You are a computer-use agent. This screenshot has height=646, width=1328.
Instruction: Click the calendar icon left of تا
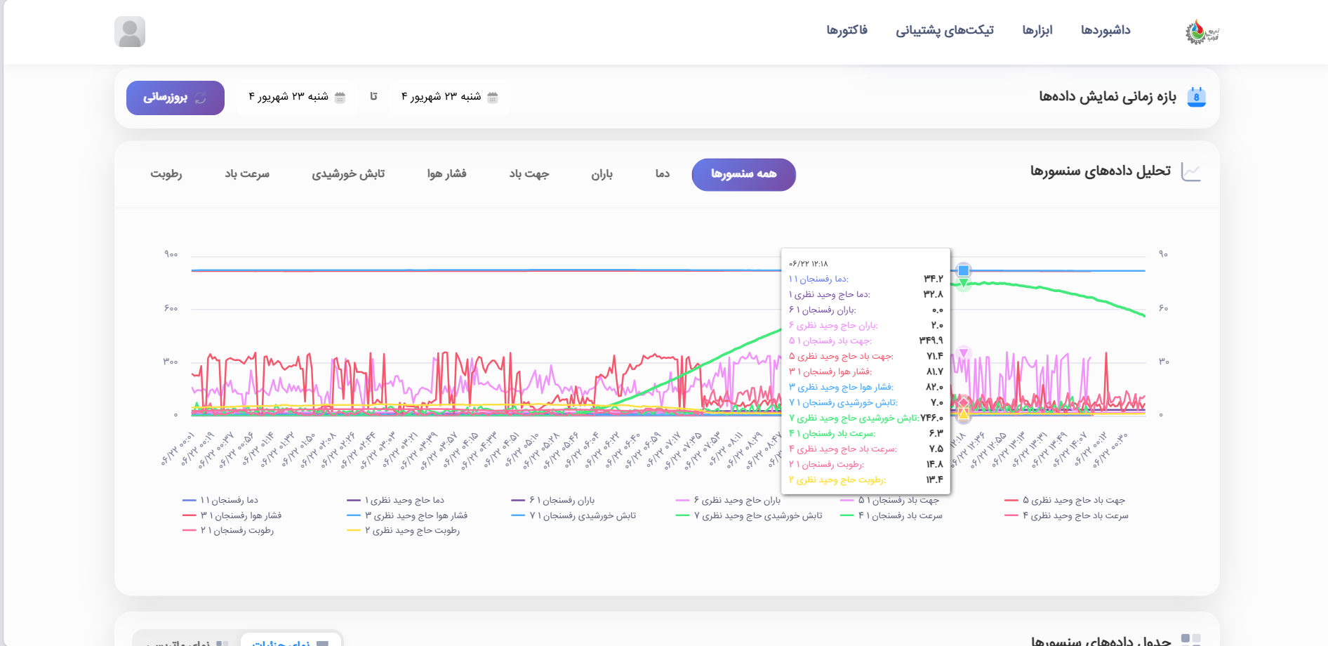tap(340, 97)
